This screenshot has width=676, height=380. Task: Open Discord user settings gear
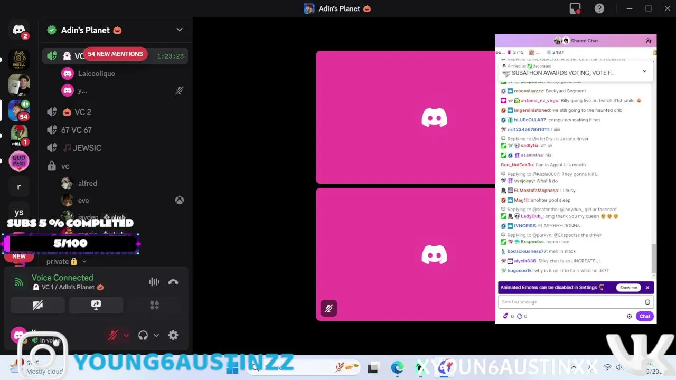[x=173, y=335]
